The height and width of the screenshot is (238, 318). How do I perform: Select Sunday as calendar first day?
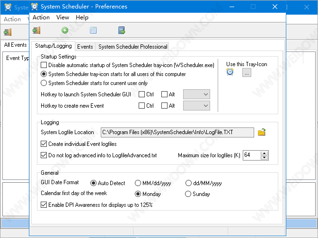[188, 194]
